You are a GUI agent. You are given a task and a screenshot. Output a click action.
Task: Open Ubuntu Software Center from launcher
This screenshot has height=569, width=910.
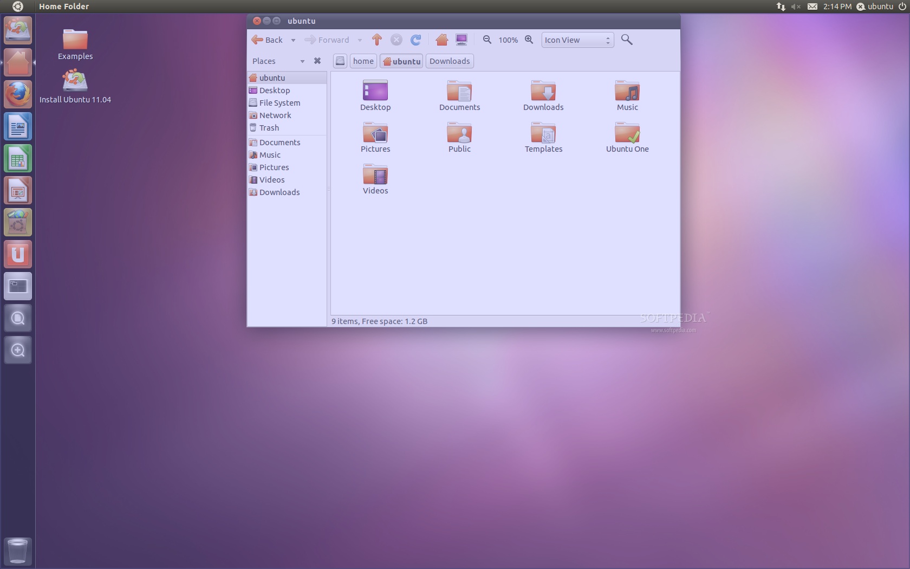18,222
